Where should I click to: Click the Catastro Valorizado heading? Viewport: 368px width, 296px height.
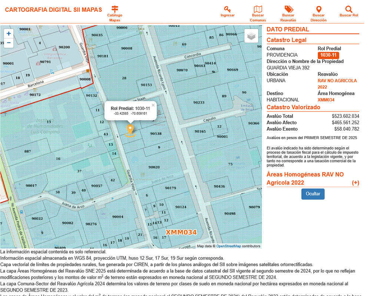[294, 107]
